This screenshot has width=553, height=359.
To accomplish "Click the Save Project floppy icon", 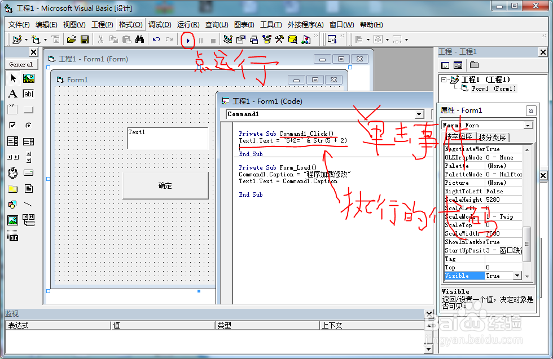I will pos(85,39).
